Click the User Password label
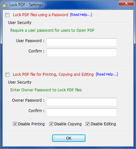This screenshot has width=136, height=149. pyautogui.click(x=30, y=41)
